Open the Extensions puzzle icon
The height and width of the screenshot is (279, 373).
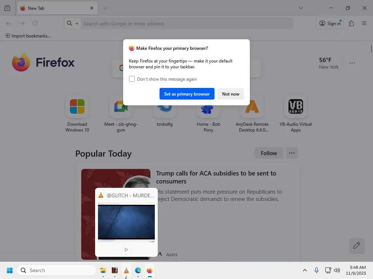coord(351,23)
